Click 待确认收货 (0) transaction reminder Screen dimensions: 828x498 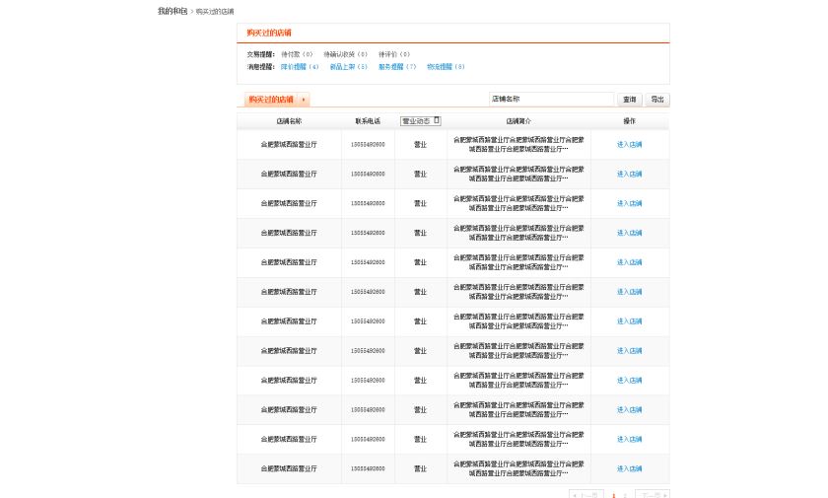[x=345, y=54]
